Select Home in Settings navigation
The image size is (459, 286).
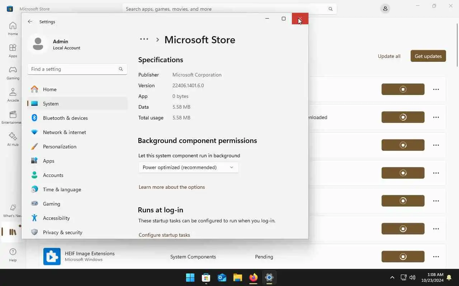point(77,89)
